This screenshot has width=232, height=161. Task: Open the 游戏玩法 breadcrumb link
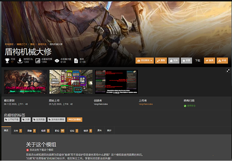(x=42, y=44)
